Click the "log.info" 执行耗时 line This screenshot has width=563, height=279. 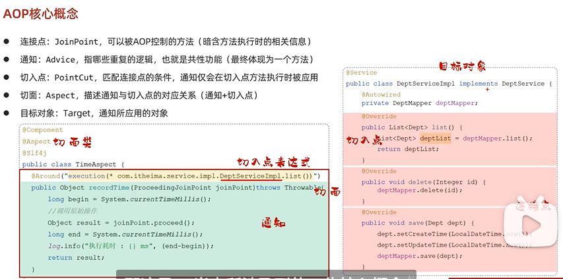(x=131, y=246)
